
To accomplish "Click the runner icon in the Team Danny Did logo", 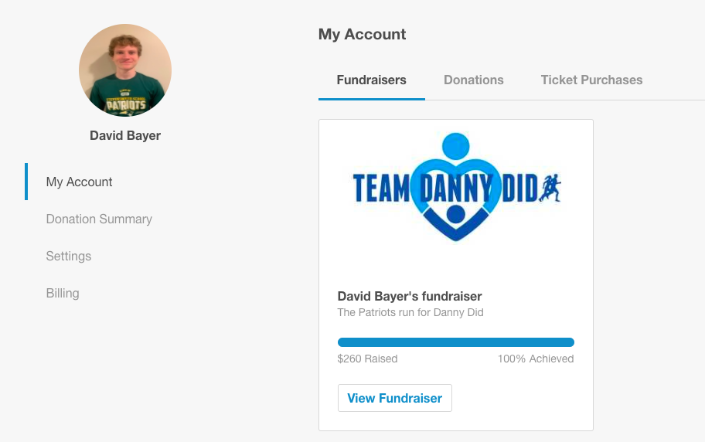I will [550, 188].
